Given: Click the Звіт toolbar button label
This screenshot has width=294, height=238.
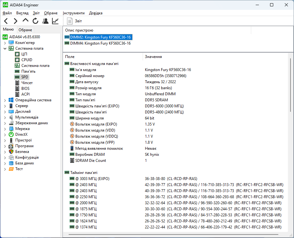Looking at the screenshot, I should point(79,21).
